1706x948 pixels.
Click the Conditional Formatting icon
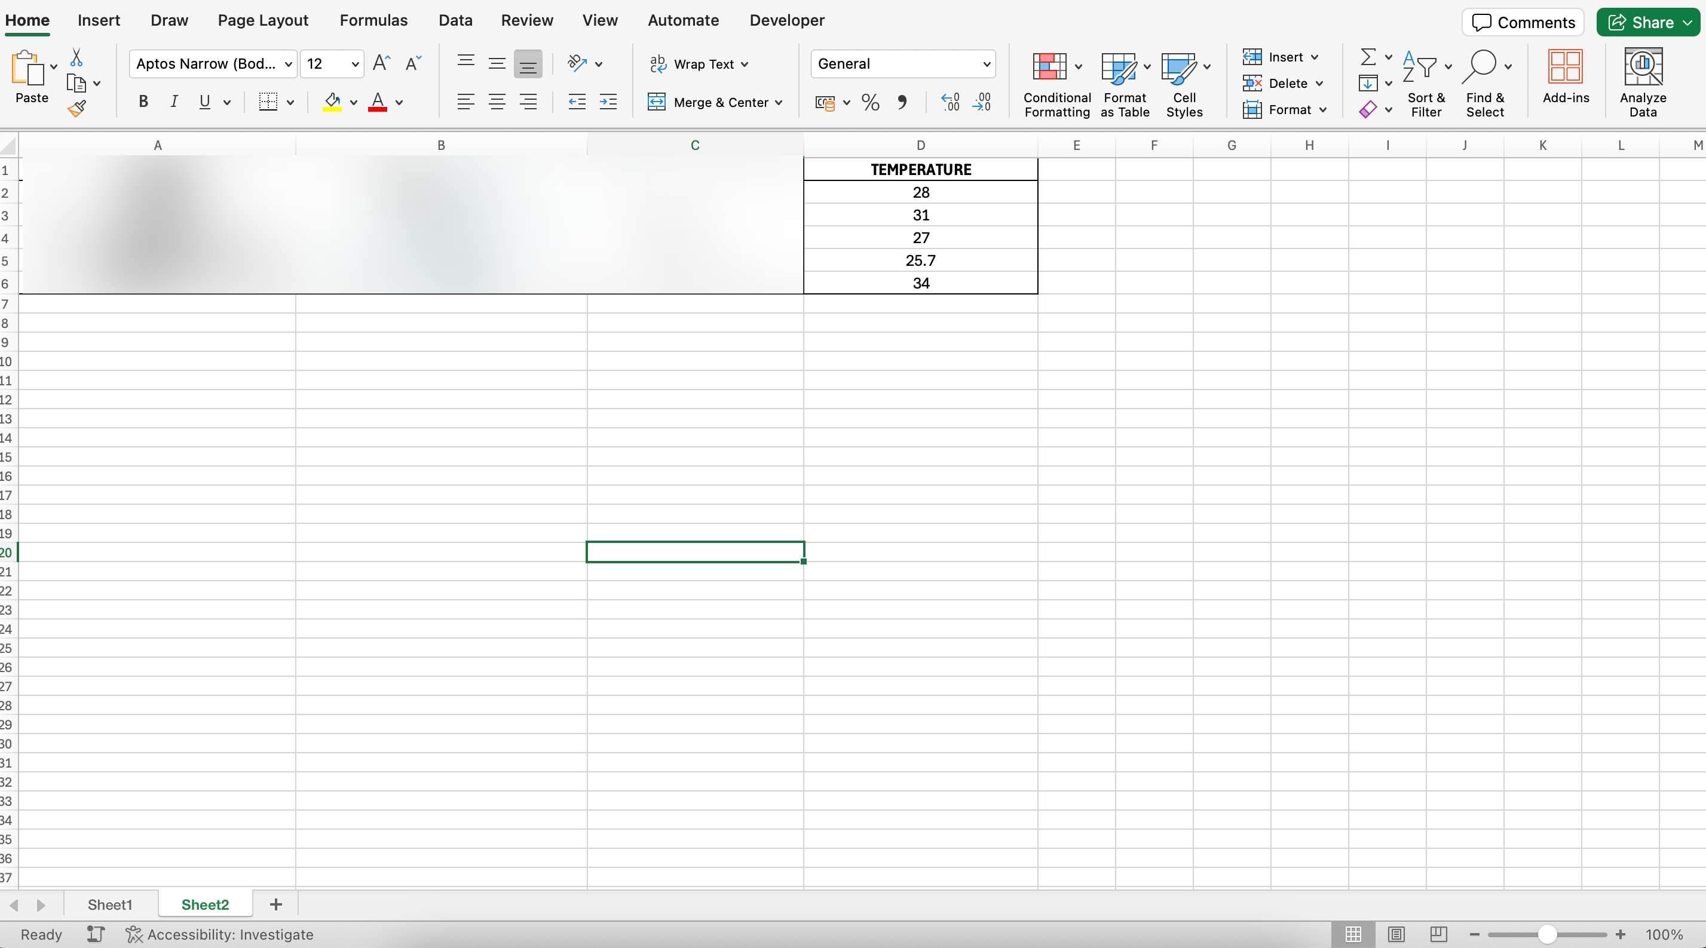(x=1049, y=67)
